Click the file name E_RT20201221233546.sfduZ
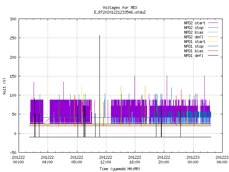 [120, 12]
